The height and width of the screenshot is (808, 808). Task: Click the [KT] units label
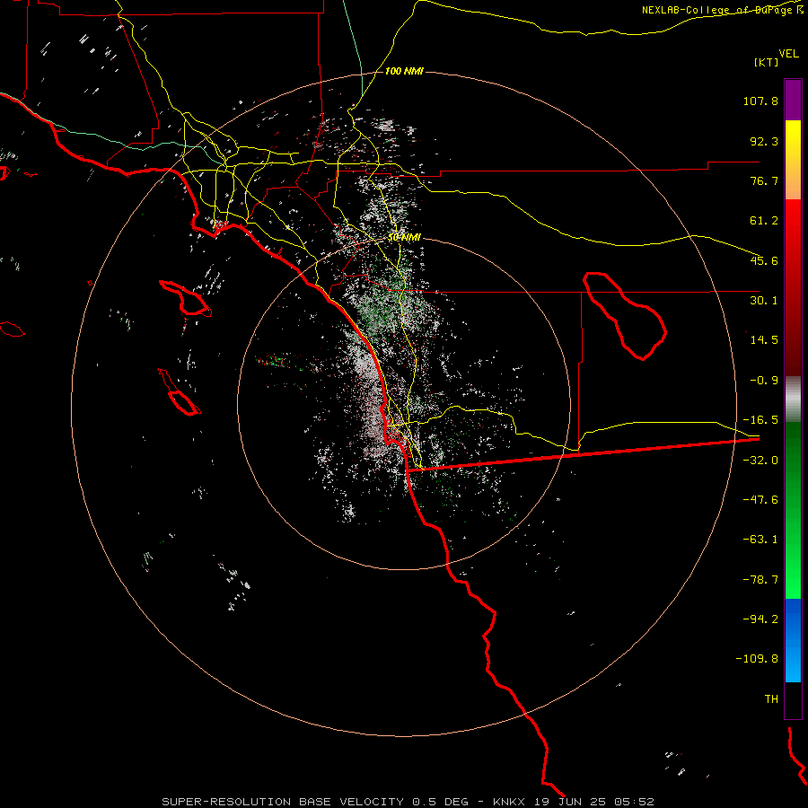click(767, 62)
